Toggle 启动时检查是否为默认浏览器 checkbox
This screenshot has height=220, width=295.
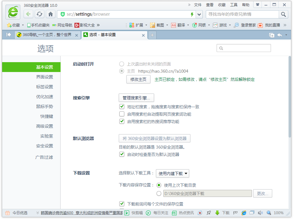click(122, 154)
